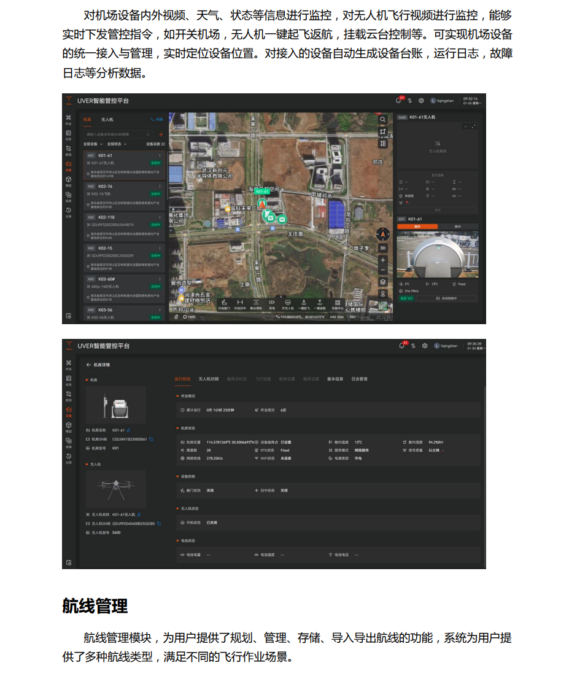Click the map zoom in plus button

(383, 260)
